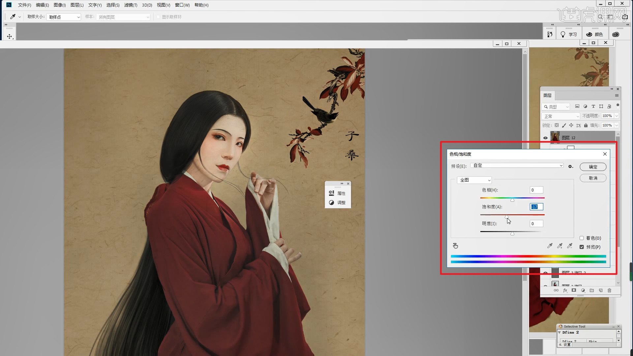This screenshot has height=356, width=633.
Task: Open the 取样大小 sample size dropdown
Action: click(x=64, y=17)
